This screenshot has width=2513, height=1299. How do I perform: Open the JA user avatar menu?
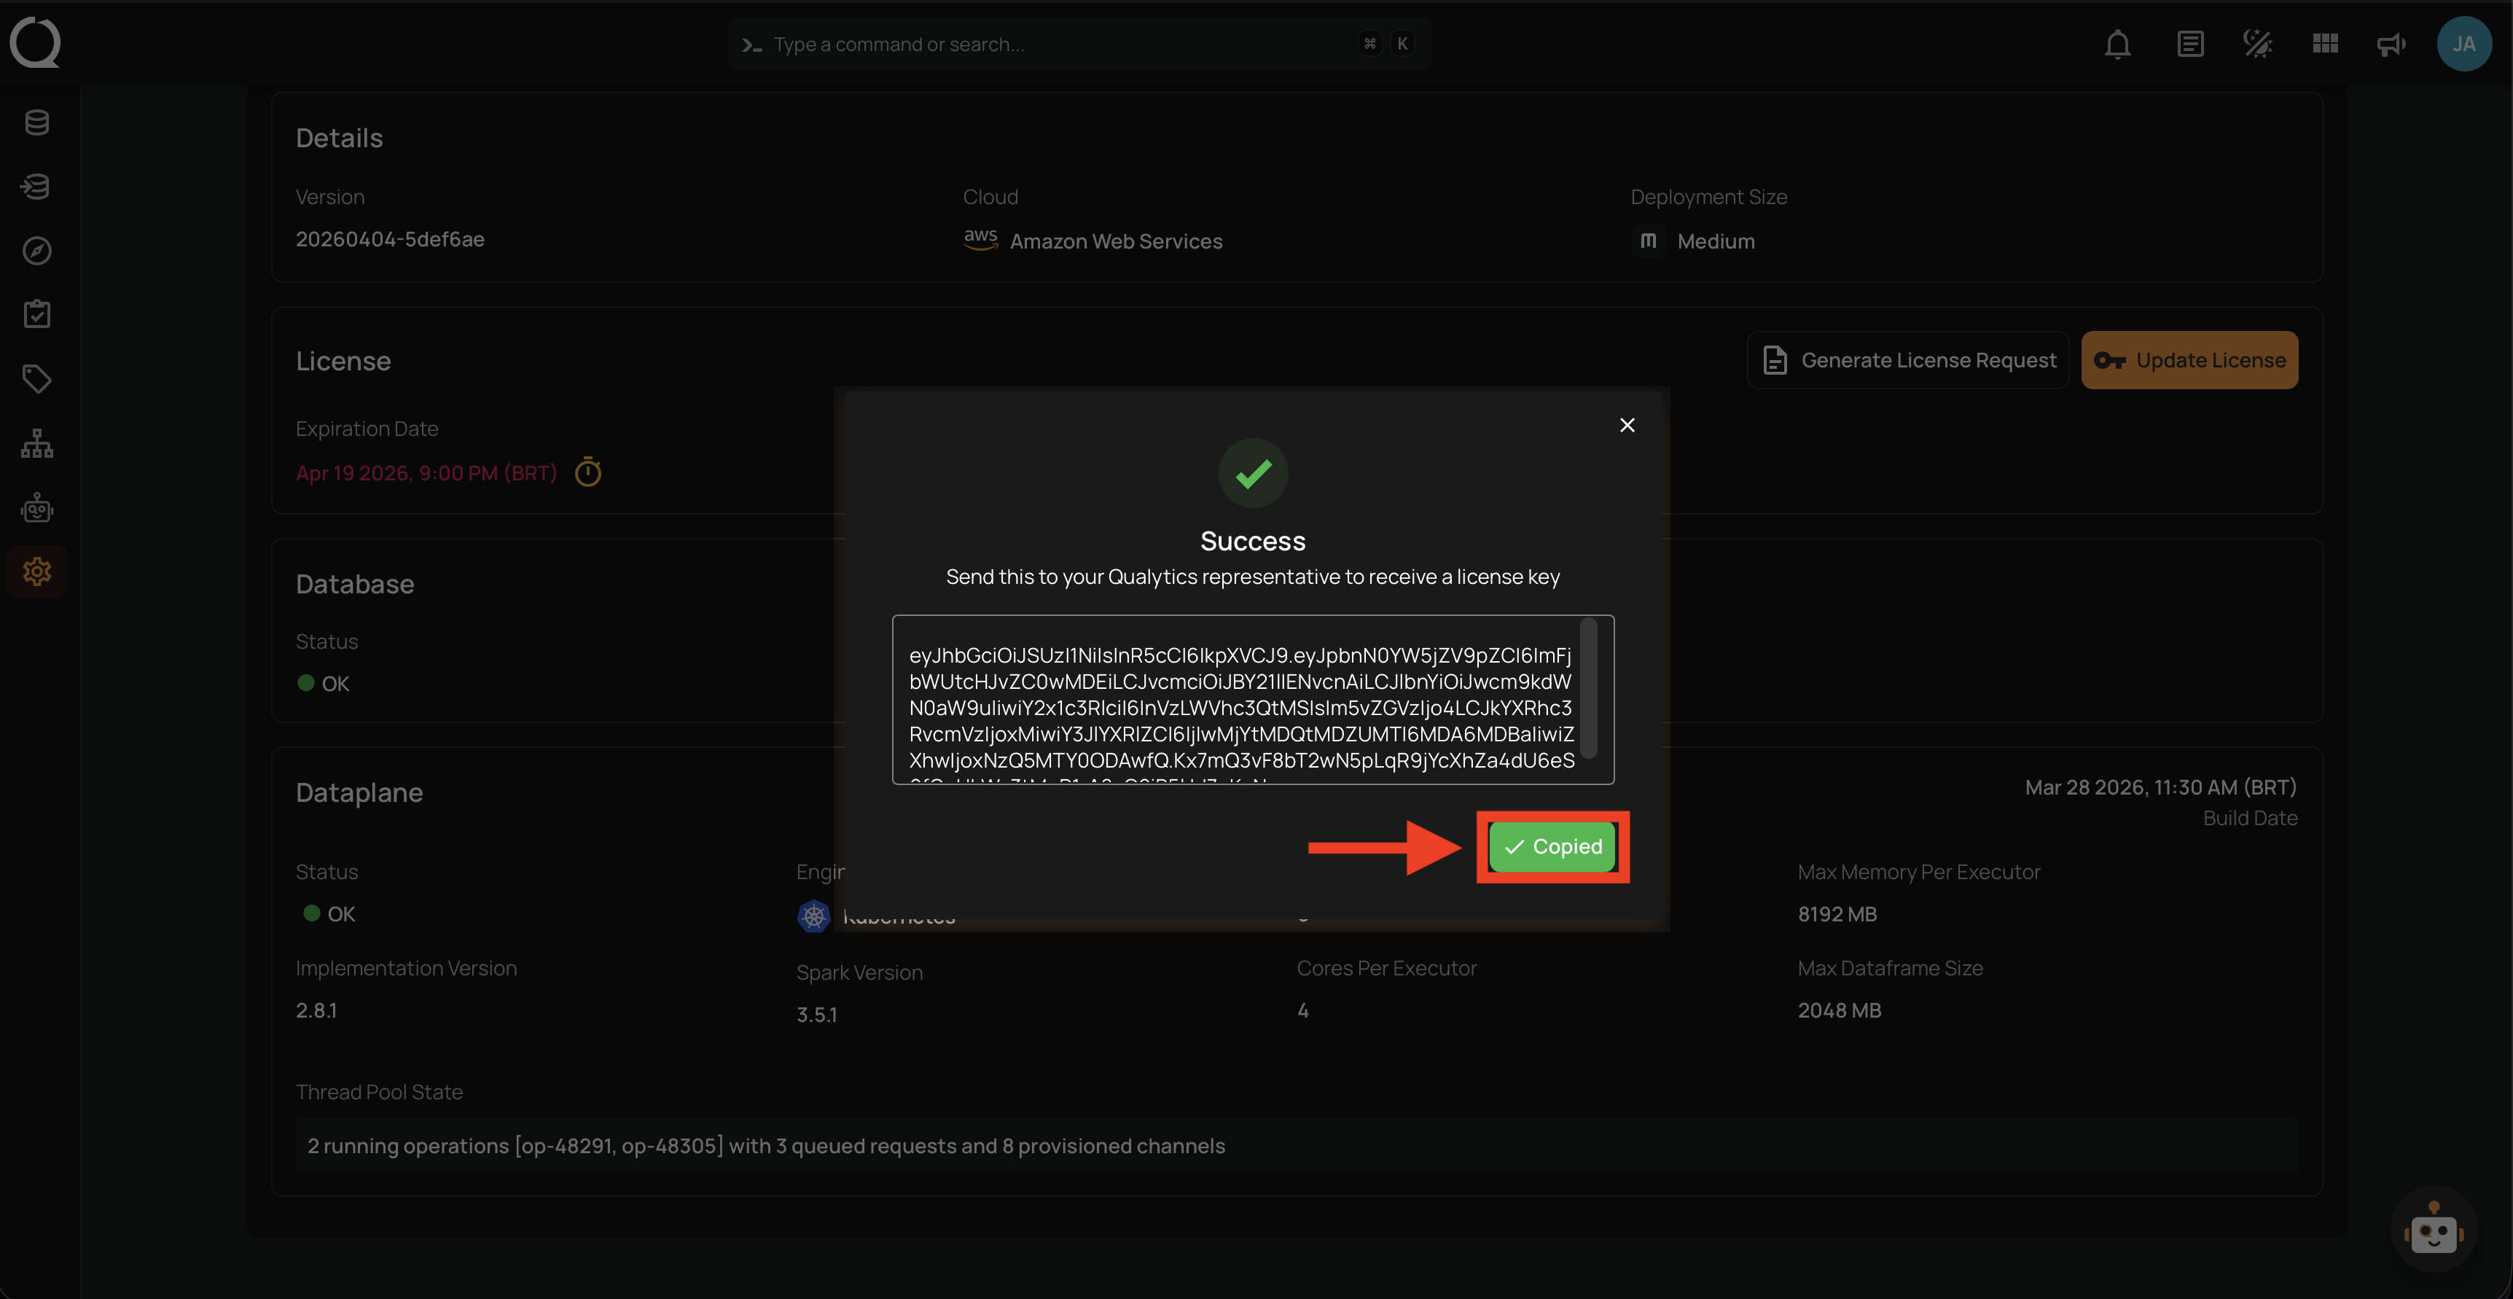click(x=2464, y=44)
